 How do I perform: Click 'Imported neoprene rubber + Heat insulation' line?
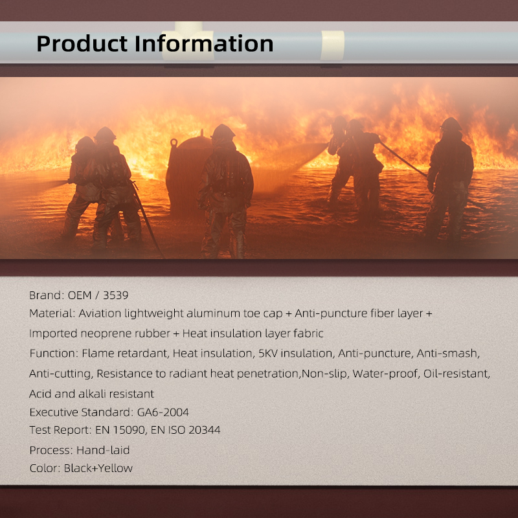point(176,333)
